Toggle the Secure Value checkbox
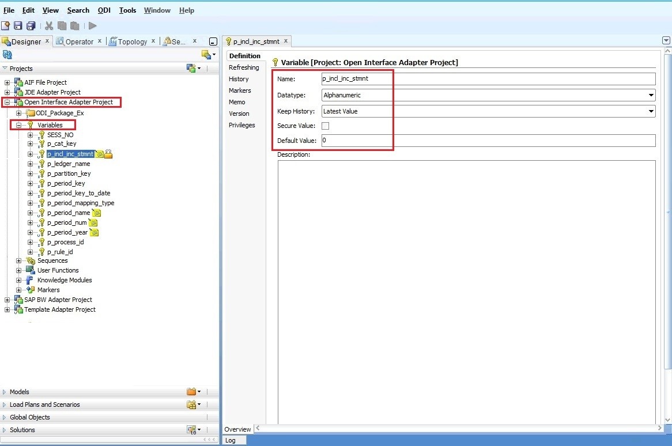Screen dimensions: 672x446 325,126
